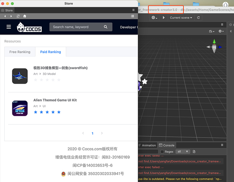Enable the Regex checkbox in Console
Viewport: 234px width, 182px height.
162,152
